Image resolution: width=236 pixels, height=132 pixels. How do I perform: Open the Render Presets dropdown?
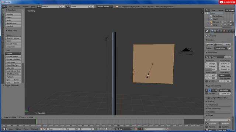click(x=215, y=57)
